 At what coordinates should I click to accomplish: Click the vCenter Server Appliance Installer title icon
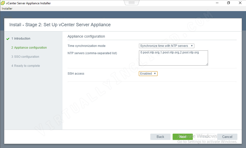[x=3, y=3]
